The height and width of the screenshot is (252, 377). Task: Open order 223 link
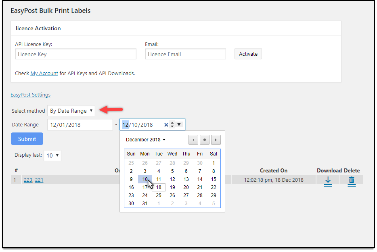(28, 180)
